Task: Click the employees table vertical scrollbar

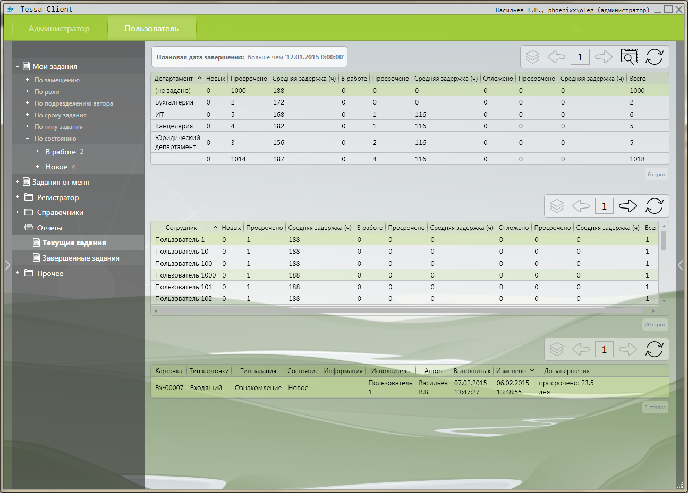Action: click(664, 241)
